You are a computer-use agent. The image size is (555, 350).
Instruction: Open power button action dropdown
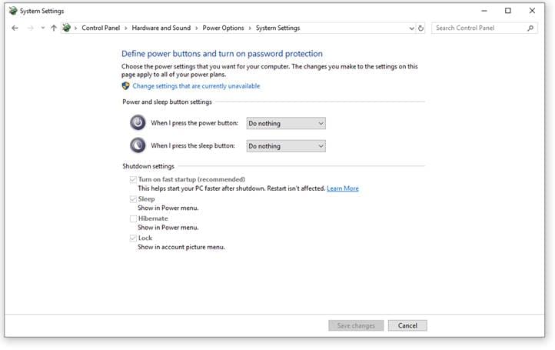(x=286, y=123)
